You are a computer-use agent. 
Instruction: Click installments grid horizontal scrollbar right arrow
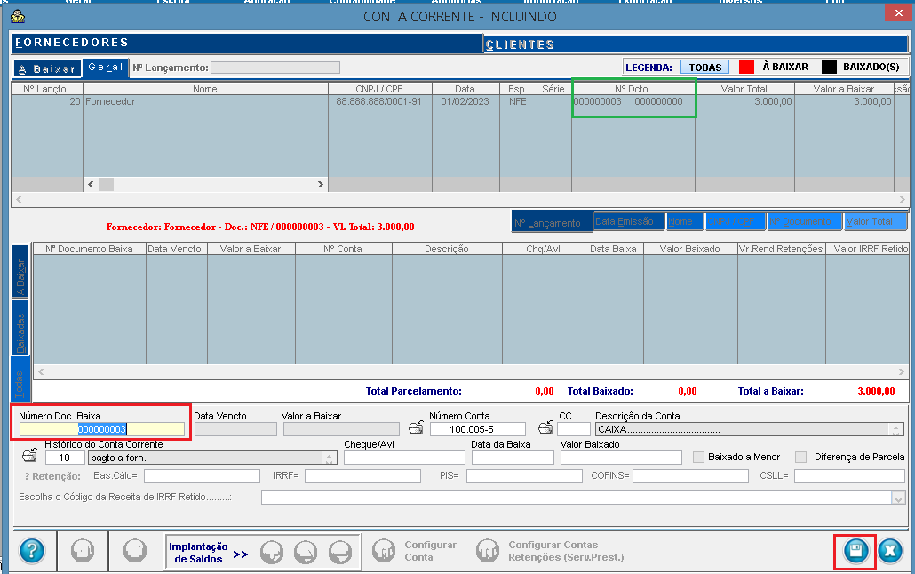(901, 371)
